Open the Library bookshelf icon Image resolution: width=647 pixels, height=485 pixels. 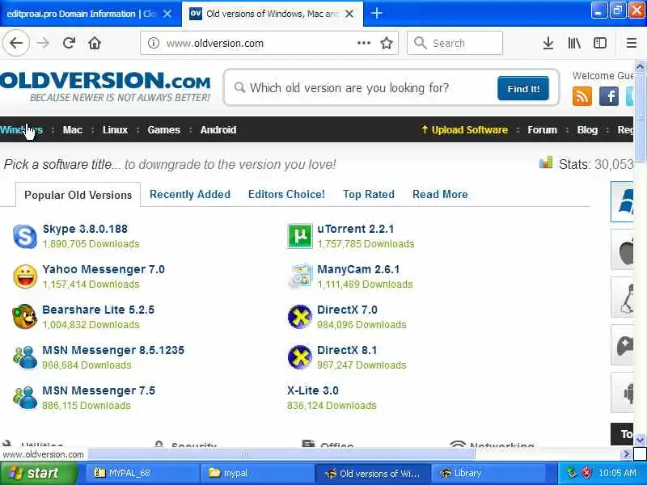point(574,43)
